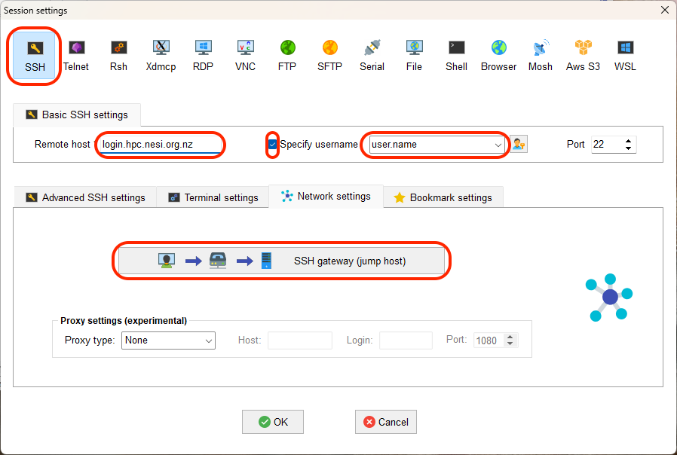677x455 pixels.
Task: Open the Advanced SSH settings tab
Action: [x=85, y=197]
